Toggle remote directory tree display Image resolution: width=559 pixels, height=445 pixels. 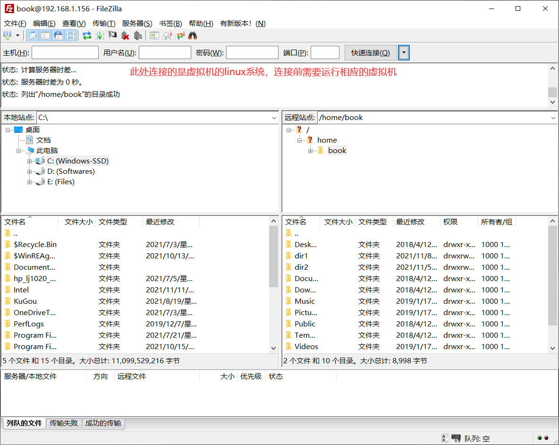point(58,35)
